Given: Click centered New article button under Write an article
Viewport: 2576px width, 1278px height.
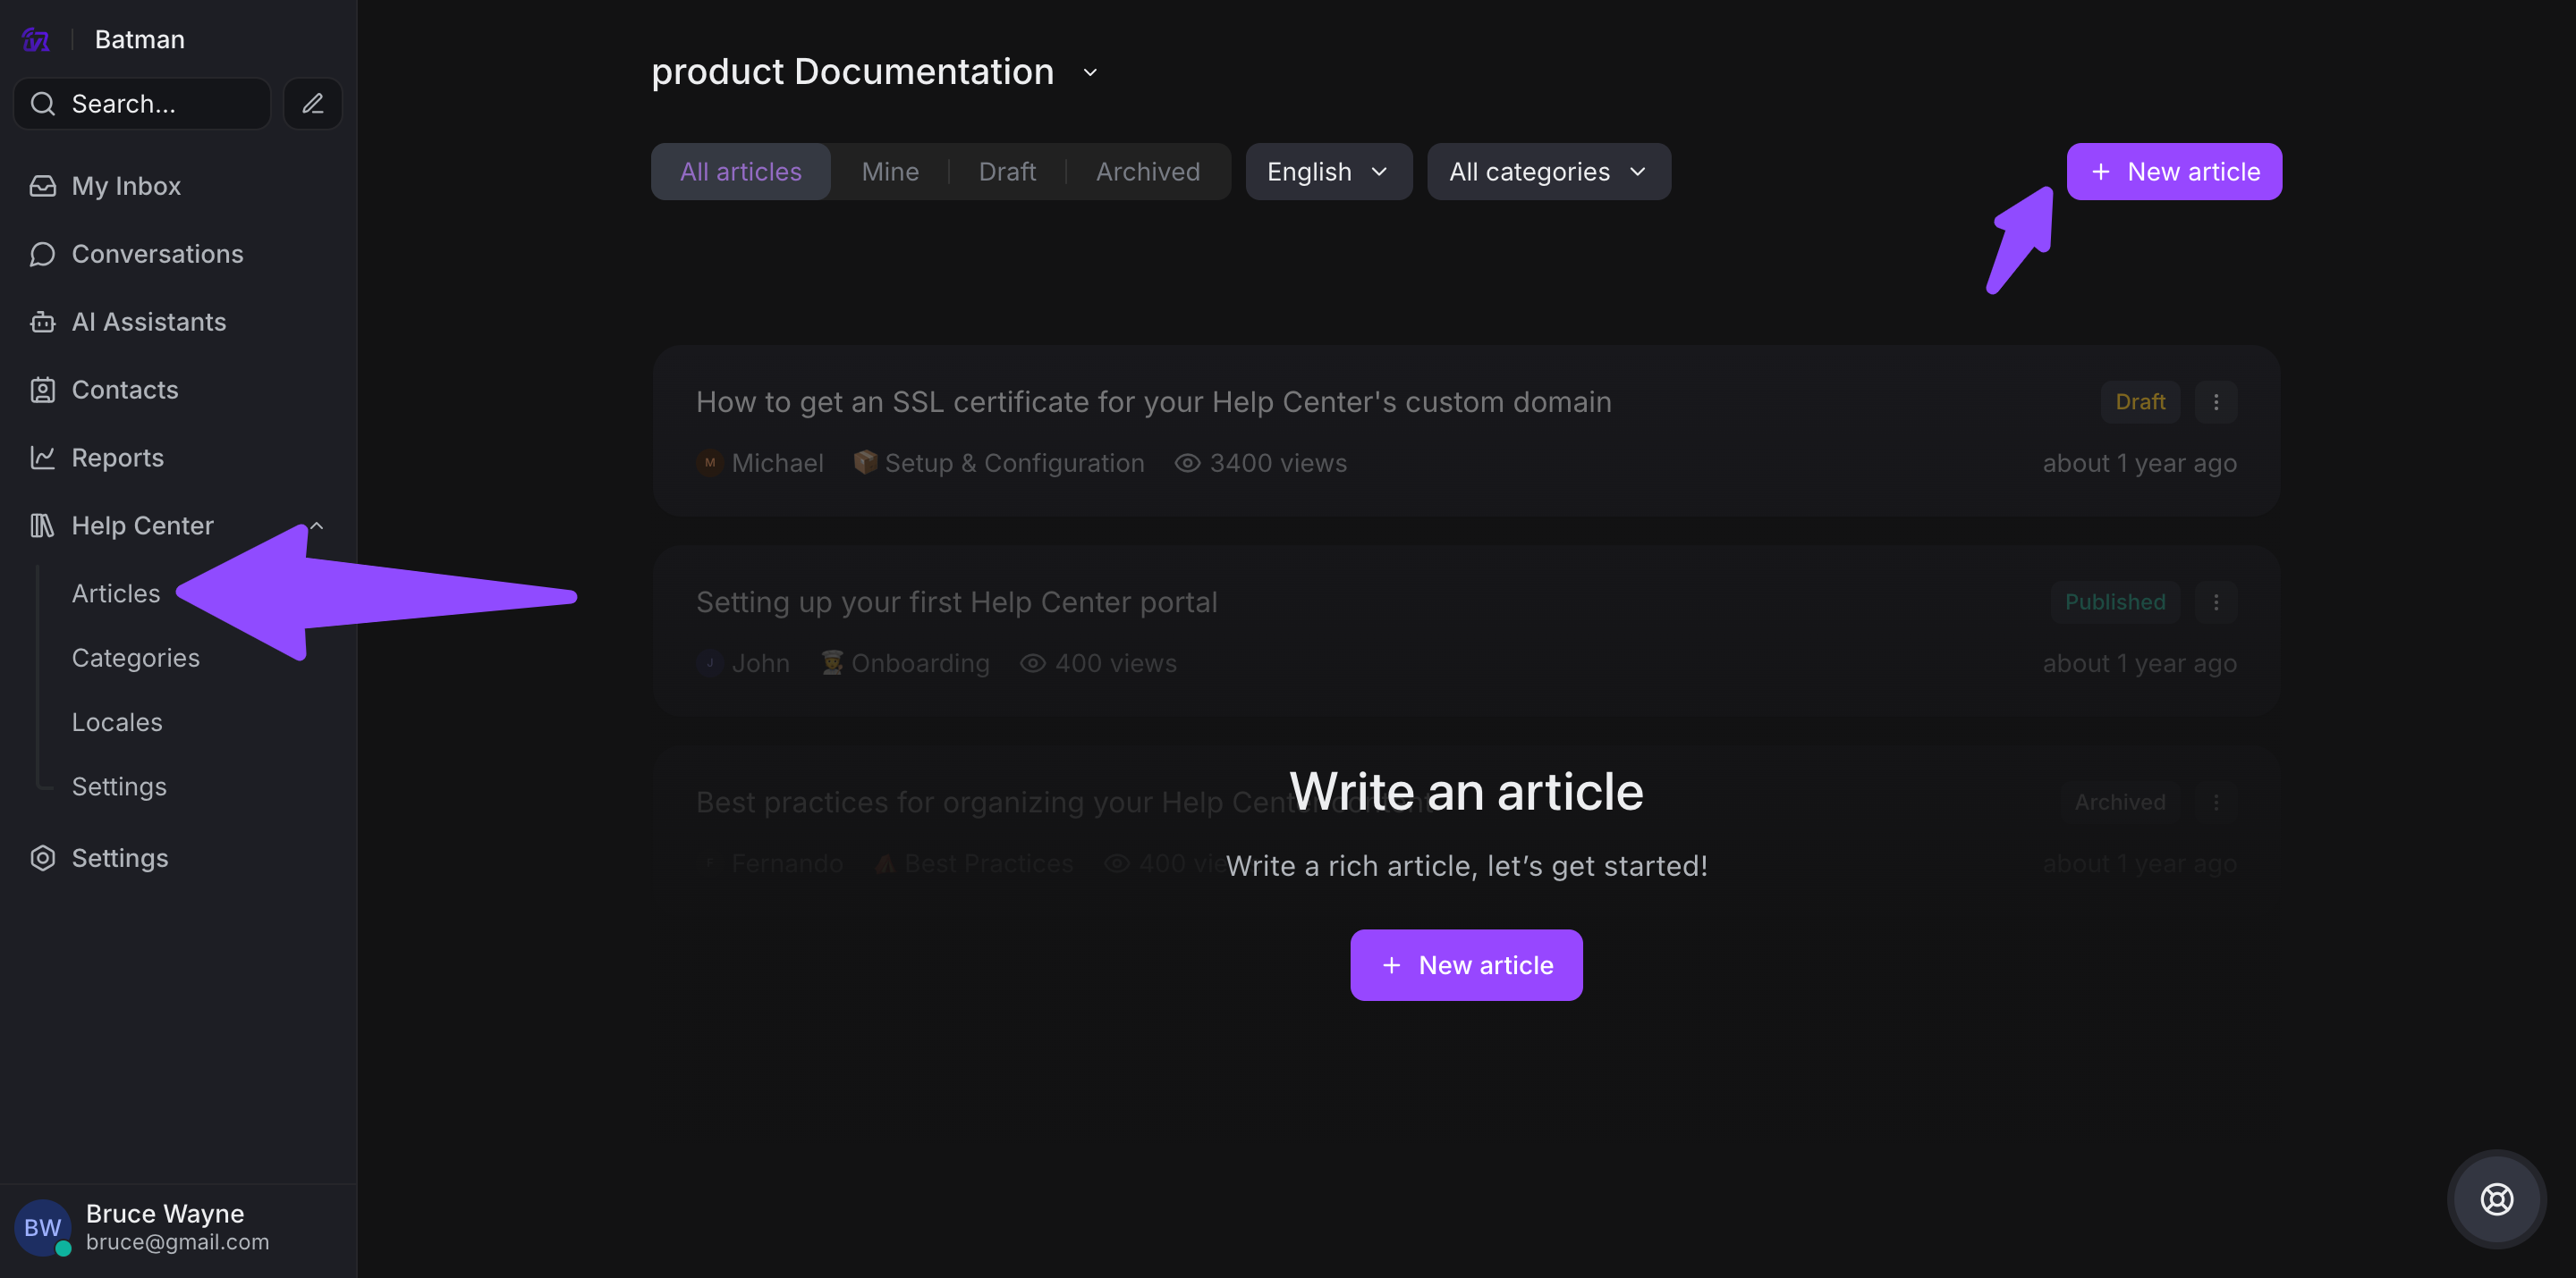Looking at the screenshot, I should coord(1465,964).
